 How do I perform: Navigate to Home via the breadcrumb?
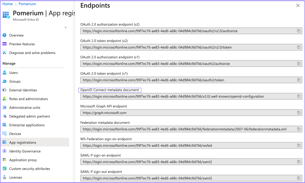[x=7, y=4]
